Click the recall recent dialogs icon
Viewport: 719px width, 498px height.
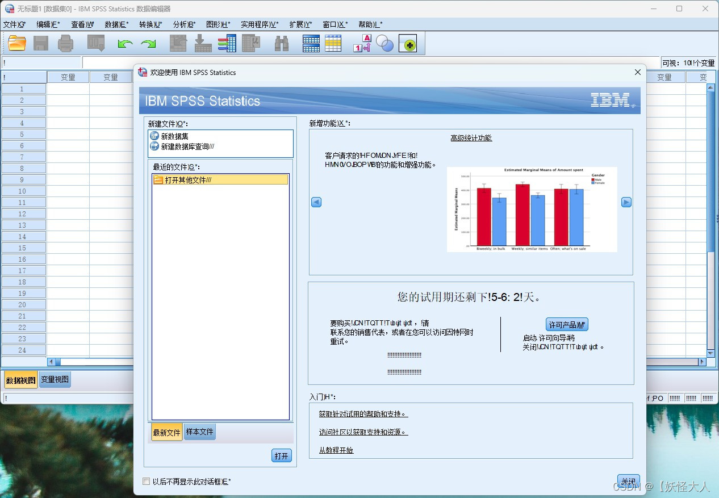[x=96, y=43]
